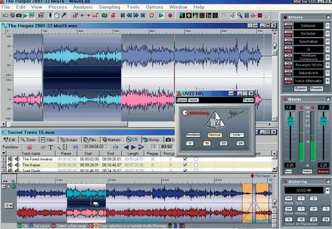Click the left master fader handle
This screenshot has height=229, width=332.
pos(290,121)
